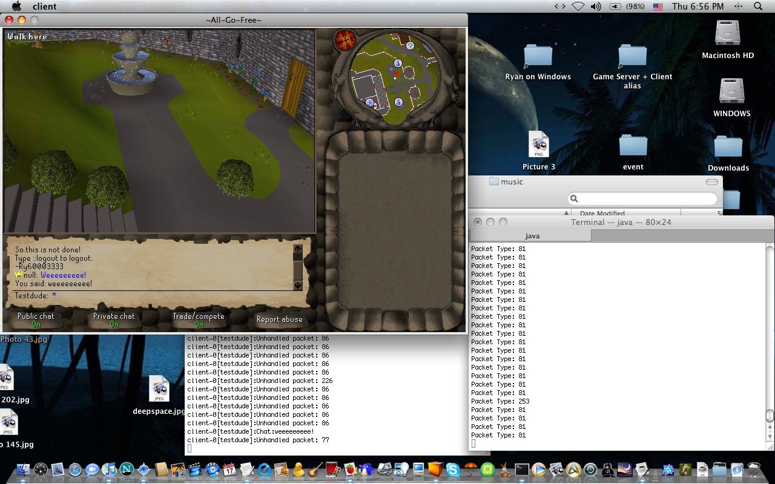Open the client application menu

(44, 6)
